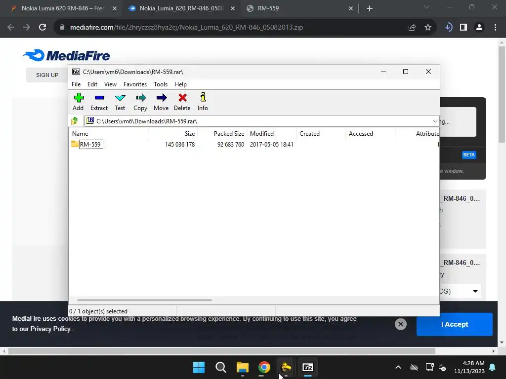
Task: Show hidden system tray icons
Action: (398, 367)
